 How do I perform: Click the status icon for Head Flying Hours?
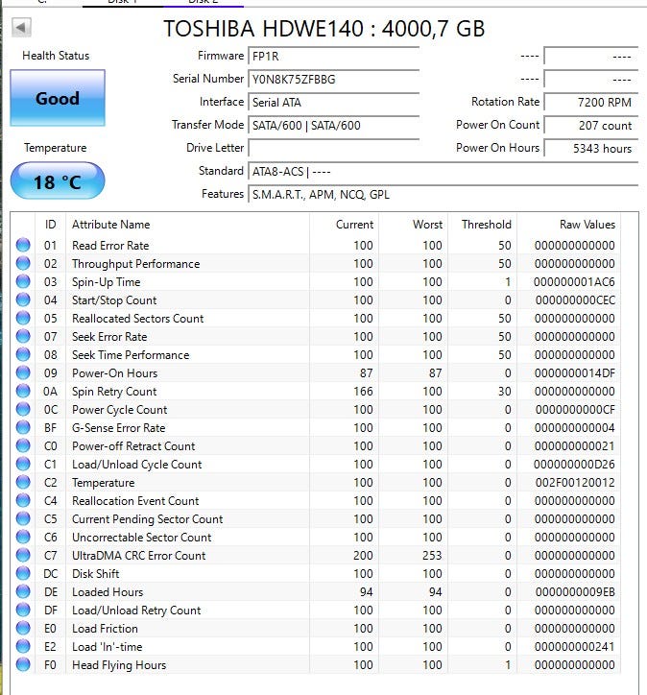(23, 664)
